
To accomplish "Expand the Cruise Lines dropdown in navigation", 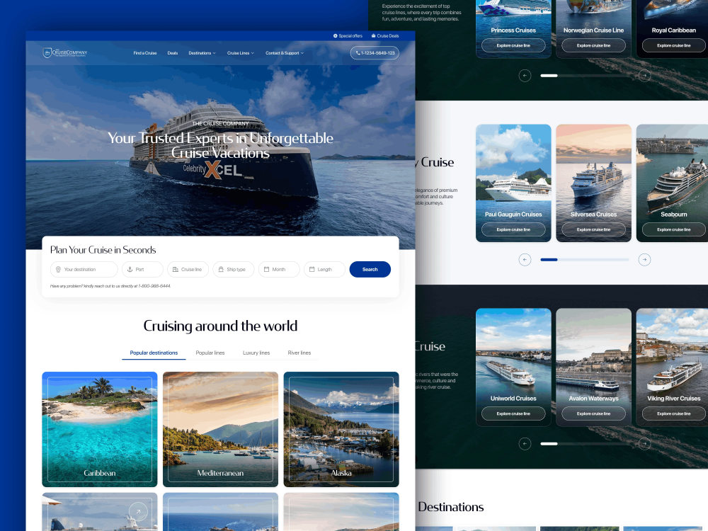I will point(240,53).
